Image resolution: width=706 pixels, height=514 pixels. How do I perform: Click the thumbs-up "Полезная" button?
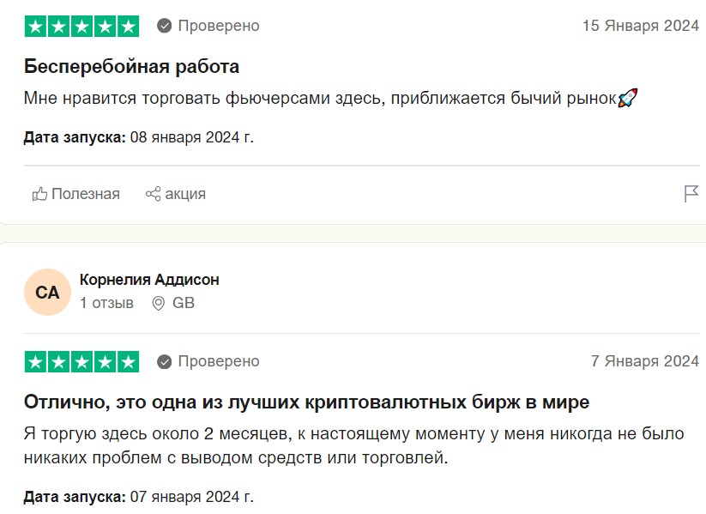pos(75,194)
